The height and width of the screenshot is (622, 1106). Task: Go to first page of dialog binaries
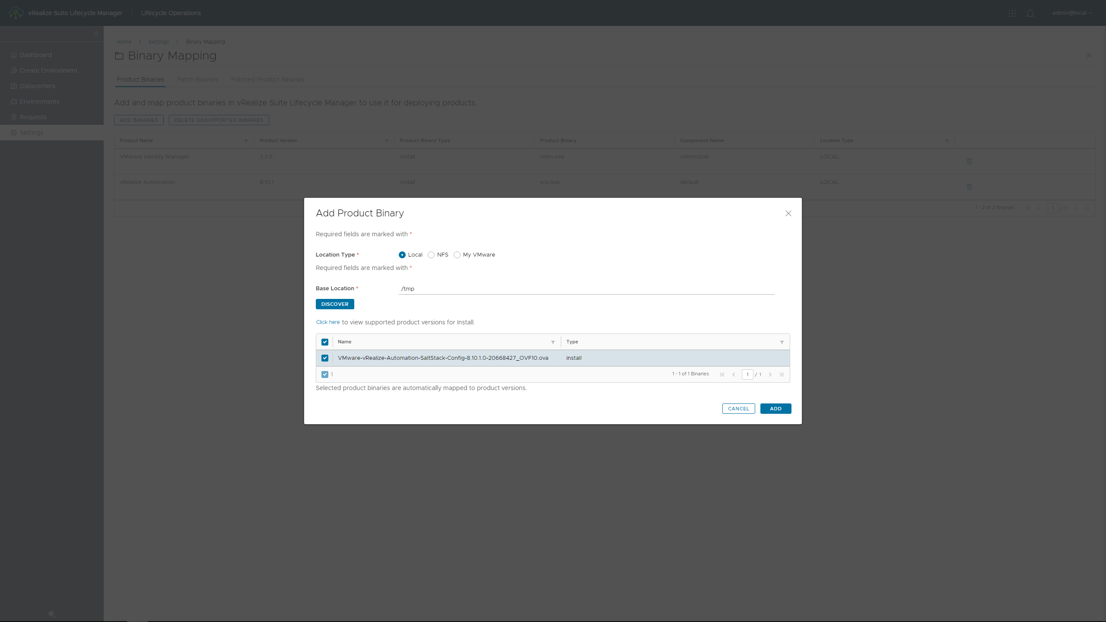[722, 374]
